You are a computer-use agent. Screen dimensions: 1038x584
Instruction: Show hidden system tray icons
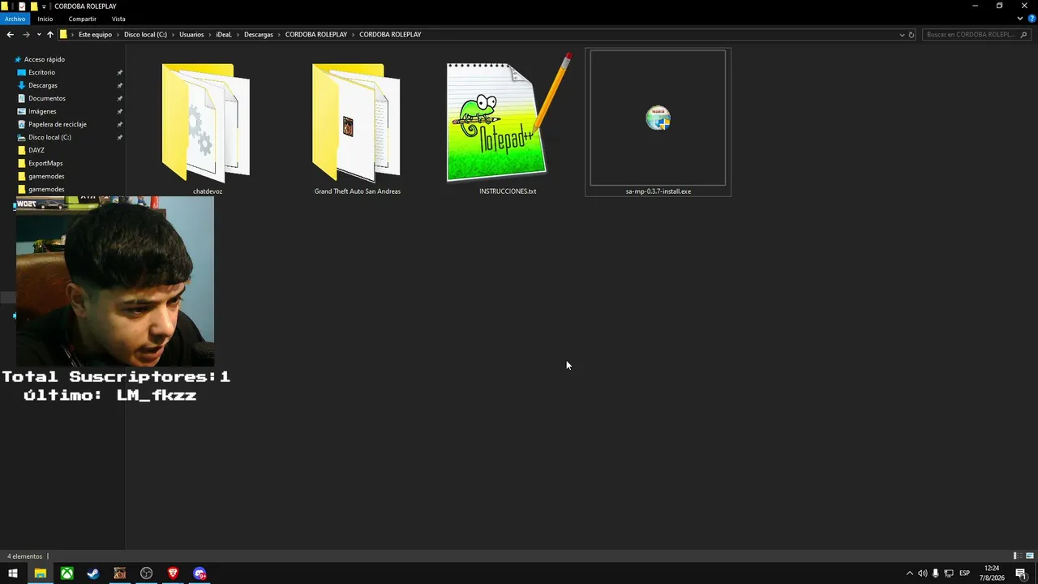[x=909, y=573]
